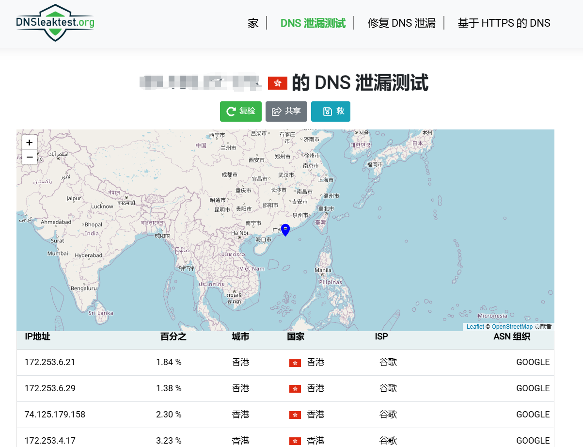Viewport: 583px width, 447px height.
Task: Open the 修复 DNS 泄漏 menu item
Action: click(402, 23)
